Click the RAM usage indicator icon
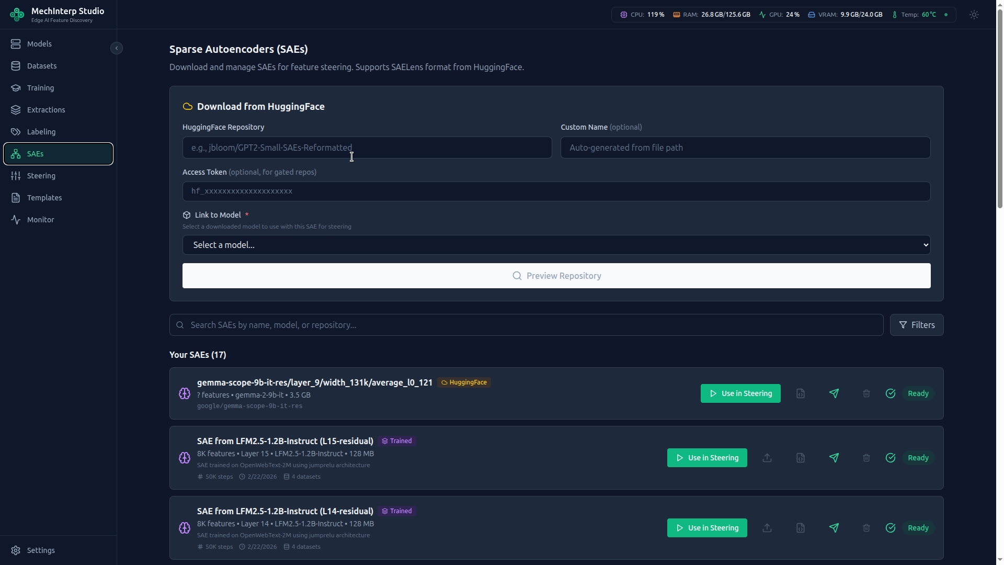 (676, 15)
